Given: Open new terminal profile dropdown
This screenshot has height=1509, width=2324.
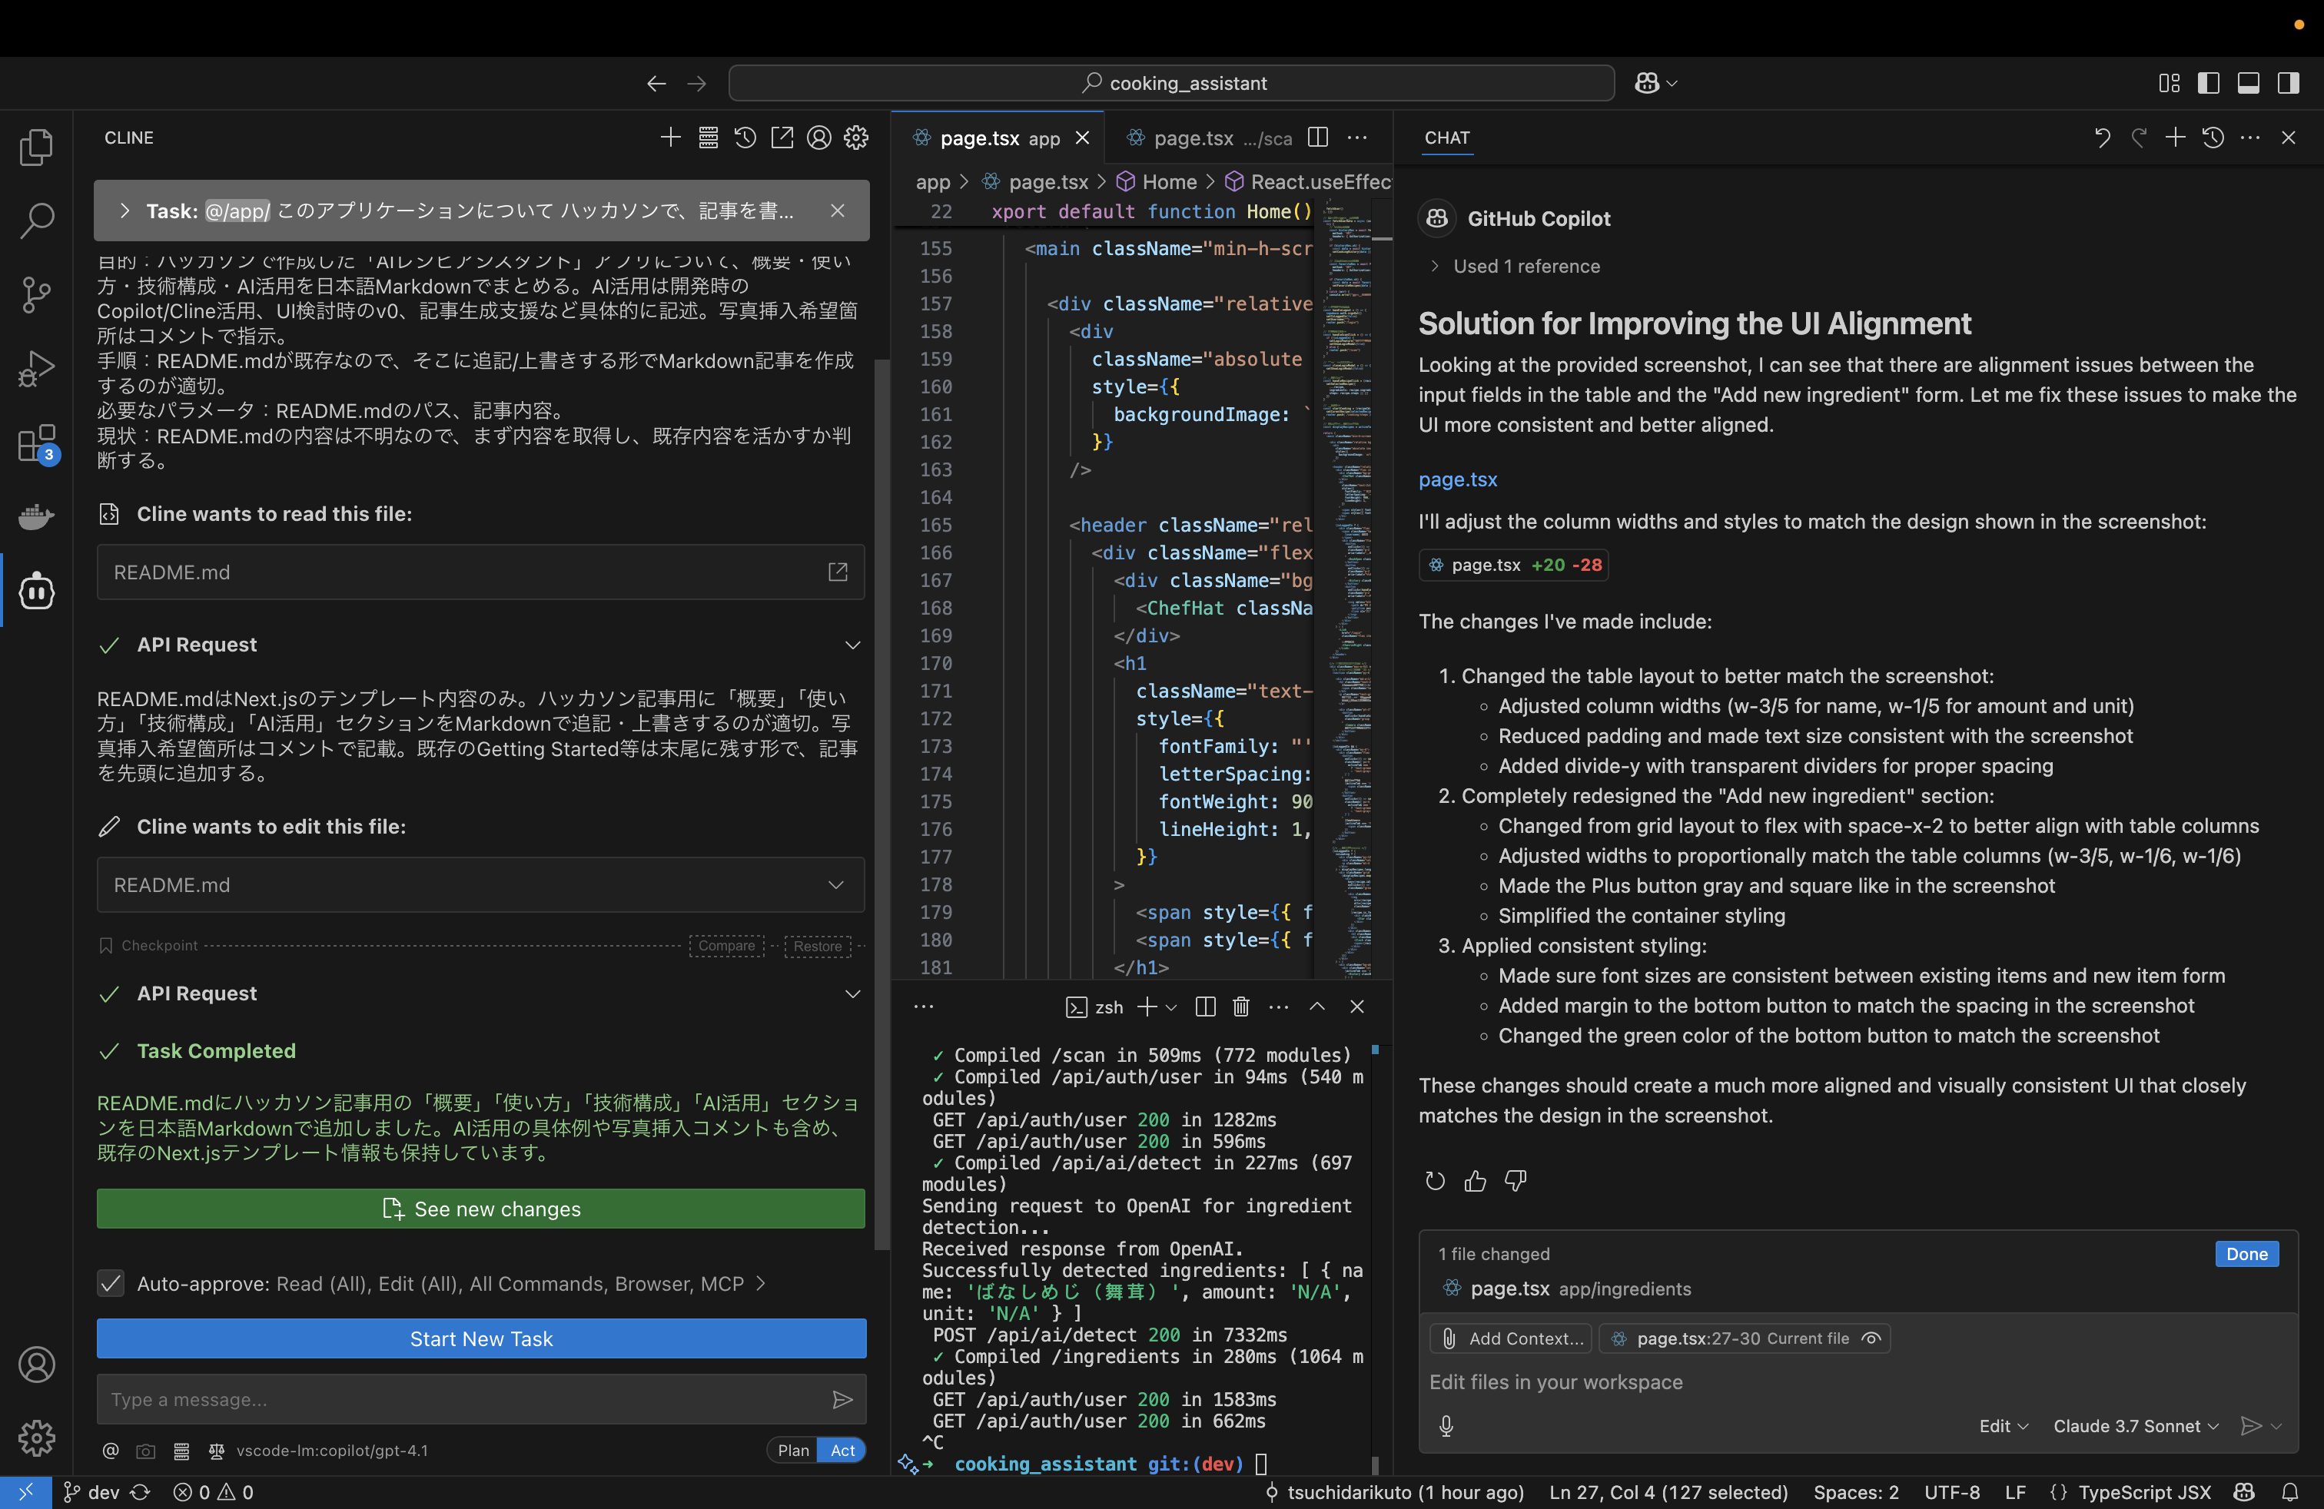Looking at the screenshot, I should (x=1172, y=1007).
